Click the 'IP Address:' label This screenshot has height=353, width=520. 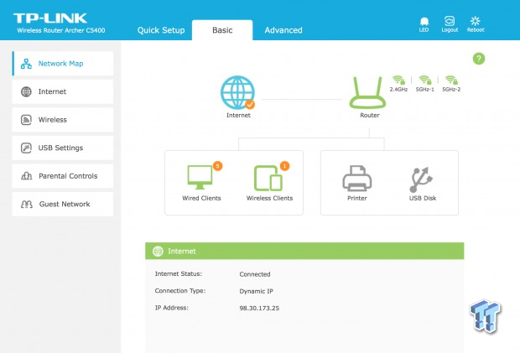click(x=171, y=308)
